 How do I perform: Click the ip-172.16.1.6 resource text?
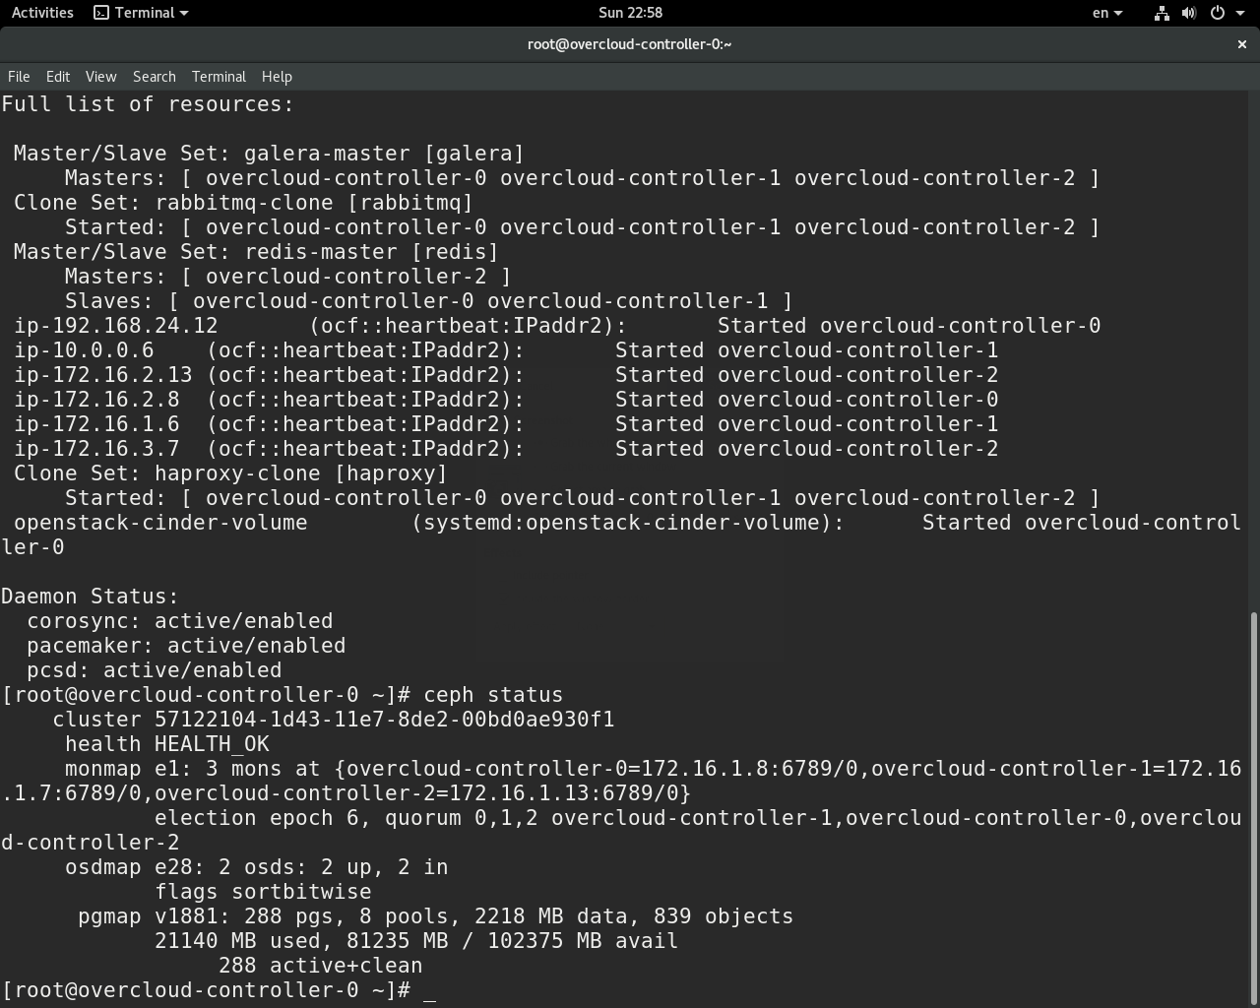click(x=96, y=424)
